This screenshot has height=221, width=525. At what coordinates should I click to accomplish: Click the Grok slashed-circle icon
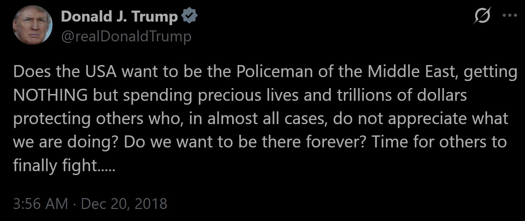point(482,17)
